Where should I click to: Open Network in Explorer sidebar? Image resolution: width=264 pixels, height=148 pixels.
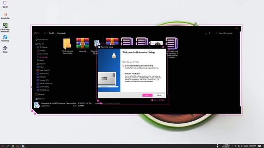pyautogui.click(x=40, y=99)
